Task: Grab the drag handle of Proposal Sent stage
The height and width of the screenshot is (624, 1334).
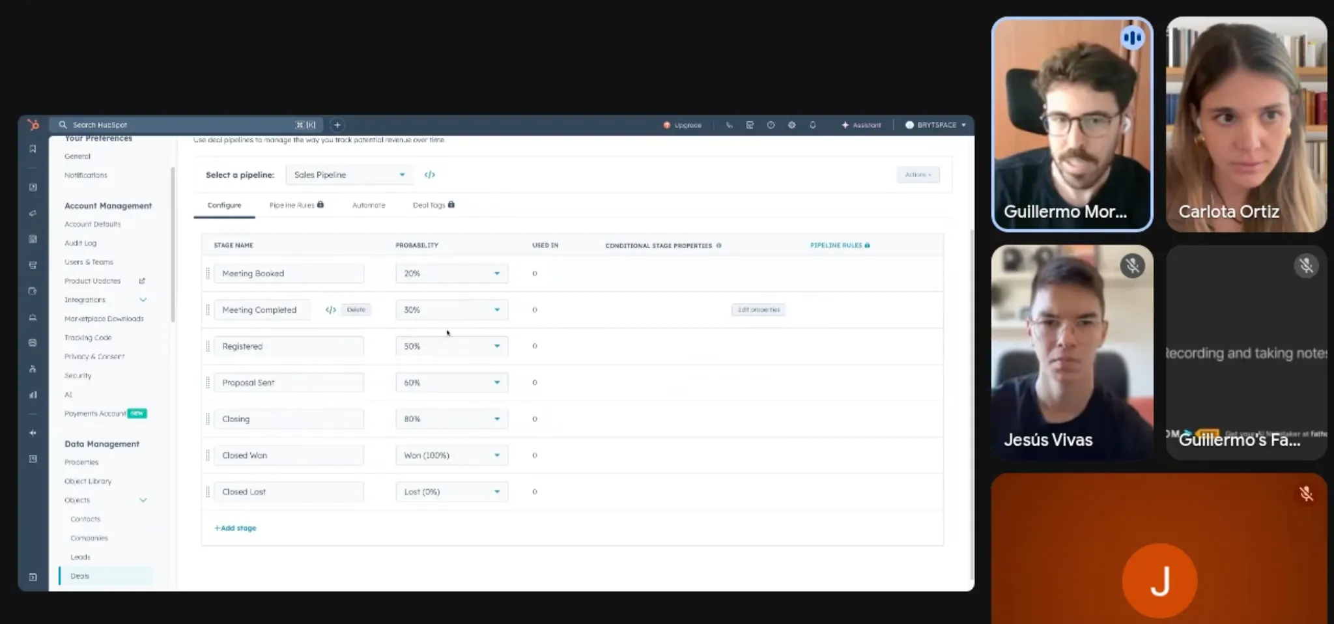Action: click(x=208, y=383)
